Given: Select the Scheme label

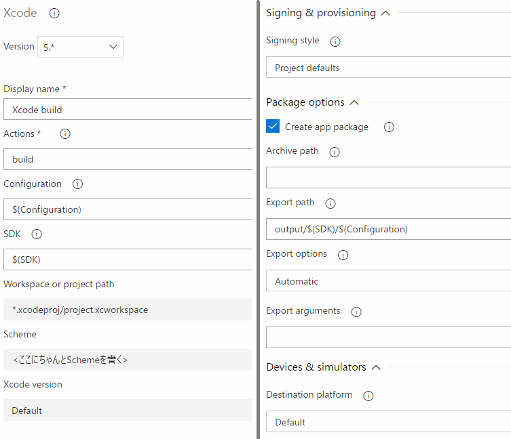Looking at the screenshot, I should point(20,334).
